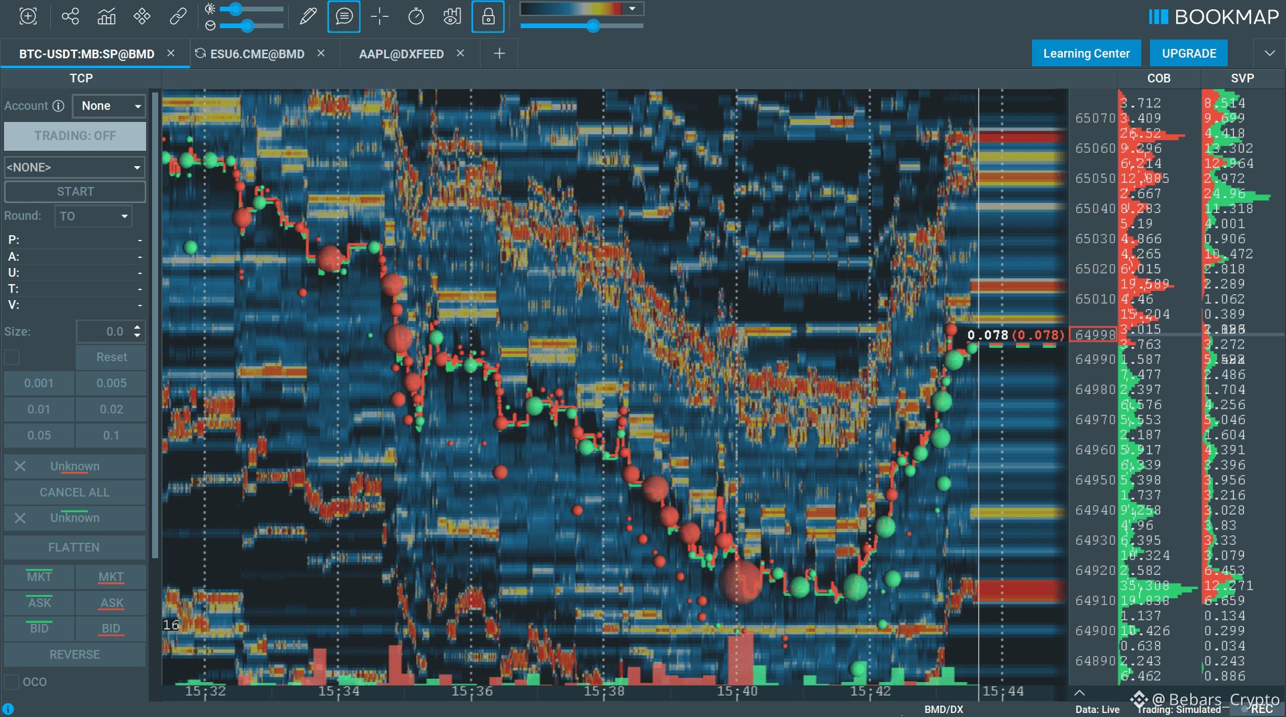Click the red sell MKT button
Image resolution: width=1286 pixels, height=717 pixels.
click(x=111, y=577)
